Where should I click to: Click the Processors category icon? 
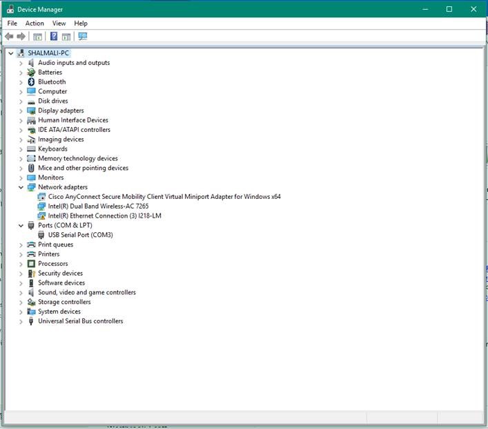[x=31, y=263]
